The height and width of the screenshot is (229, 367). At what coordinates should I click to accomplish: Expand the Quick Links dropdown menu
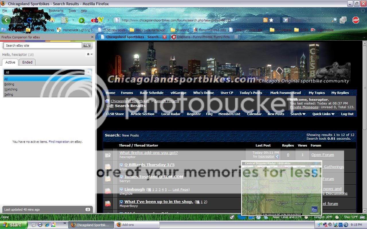click(x=323, y=114)
